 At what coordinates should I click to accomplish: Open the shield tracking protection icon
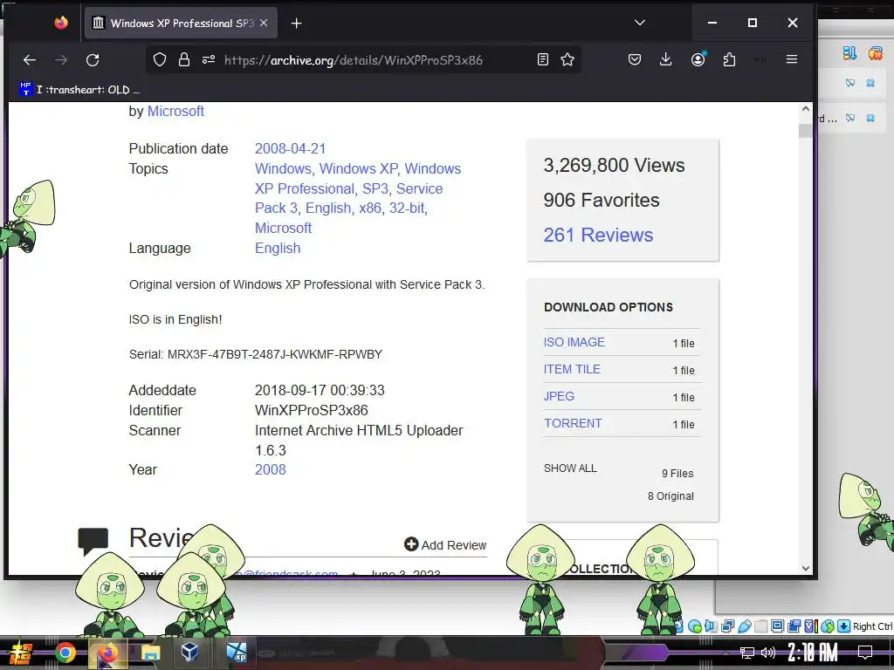(x=160, y=59)
